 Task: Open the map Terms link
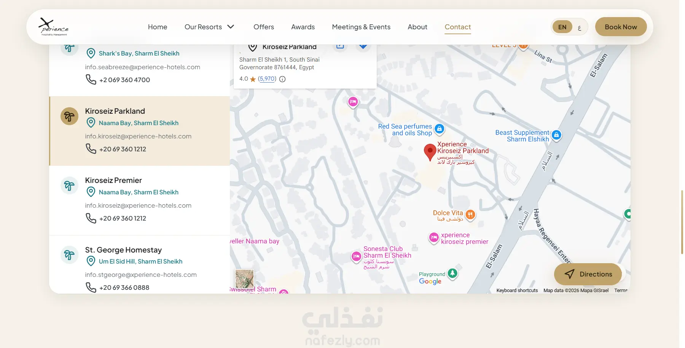tap(621, 290)
